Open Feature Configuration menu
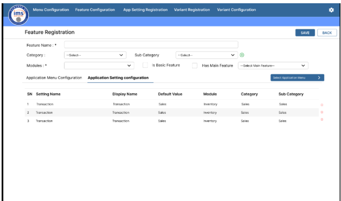Screen dimensions: 341x201 click(95, 10)
